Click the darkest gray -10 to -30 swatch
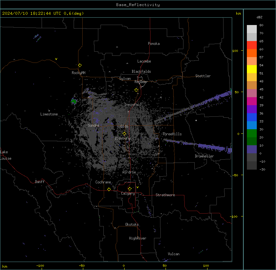Viewport: 276px width, 270px height. tap(252, 165)
